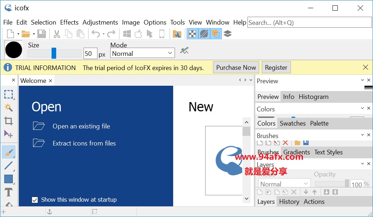Open the layer blend Mode dropdown in the Layers panel
The image size is (373, 217).
(x=284, y=184)
